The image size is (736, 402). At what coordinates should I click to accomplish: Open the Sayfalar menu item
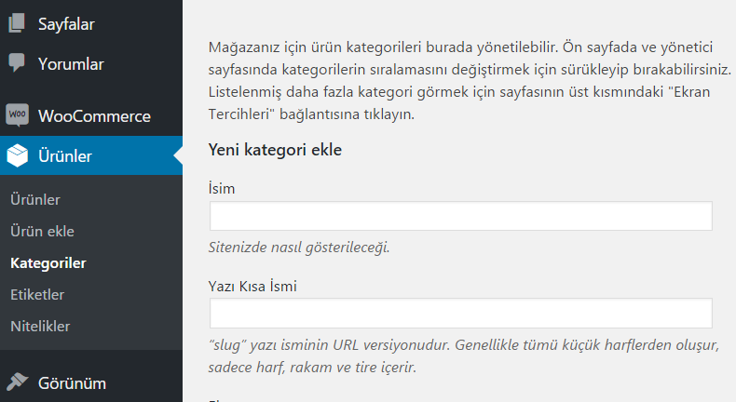[x=65, y=24]
